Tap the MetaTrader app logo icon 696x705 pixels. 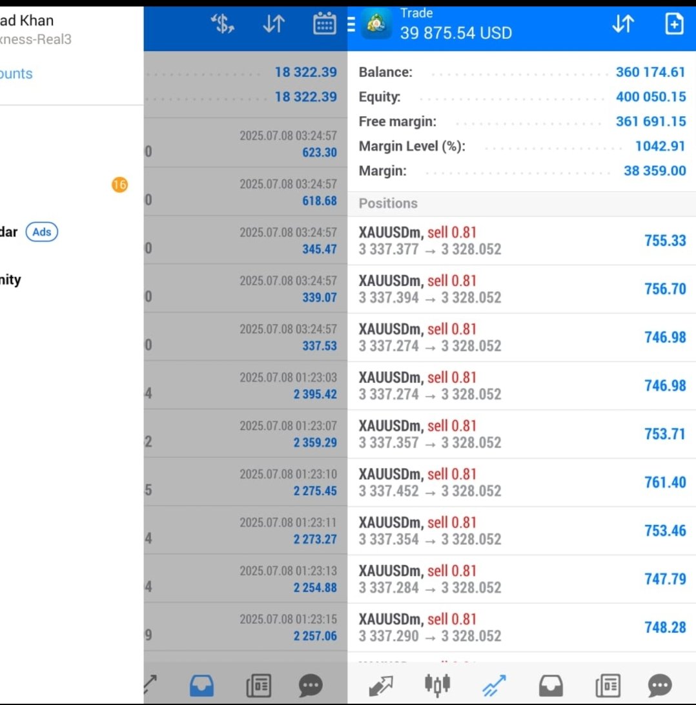tap(376, 25)
